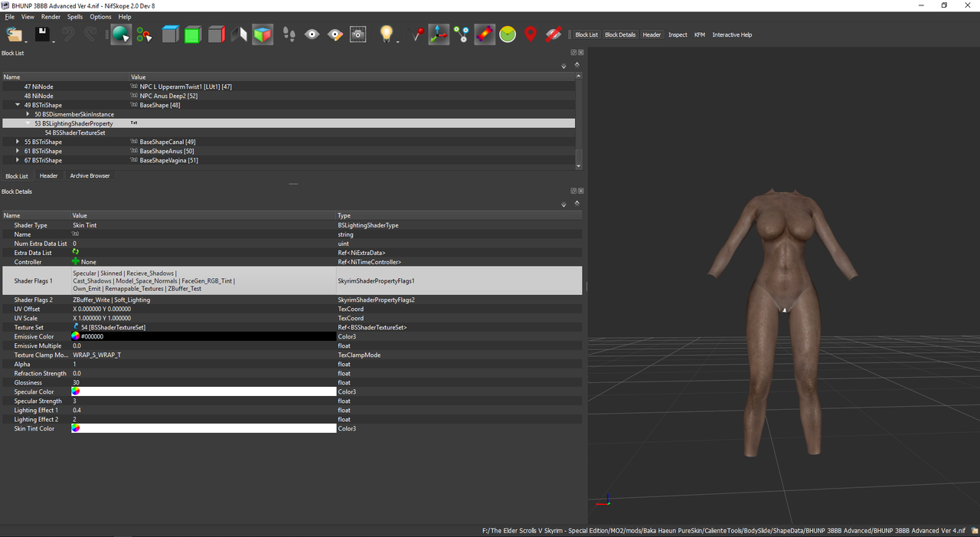
Task: Click the light bulb lighting icon
Action: coord(387,34)
